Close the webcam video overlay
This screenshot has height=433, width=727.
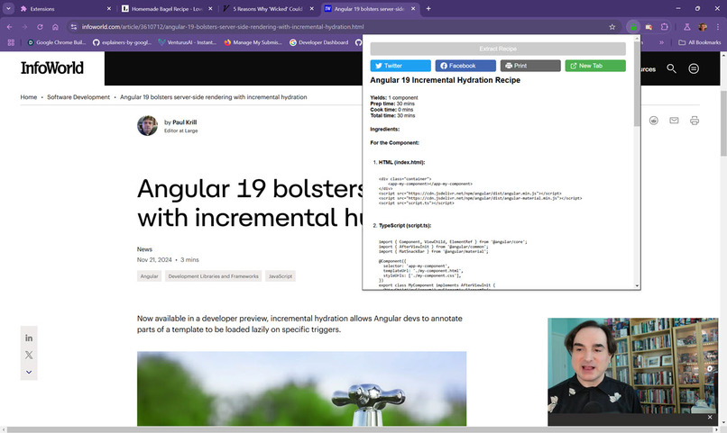click(709, 418)
